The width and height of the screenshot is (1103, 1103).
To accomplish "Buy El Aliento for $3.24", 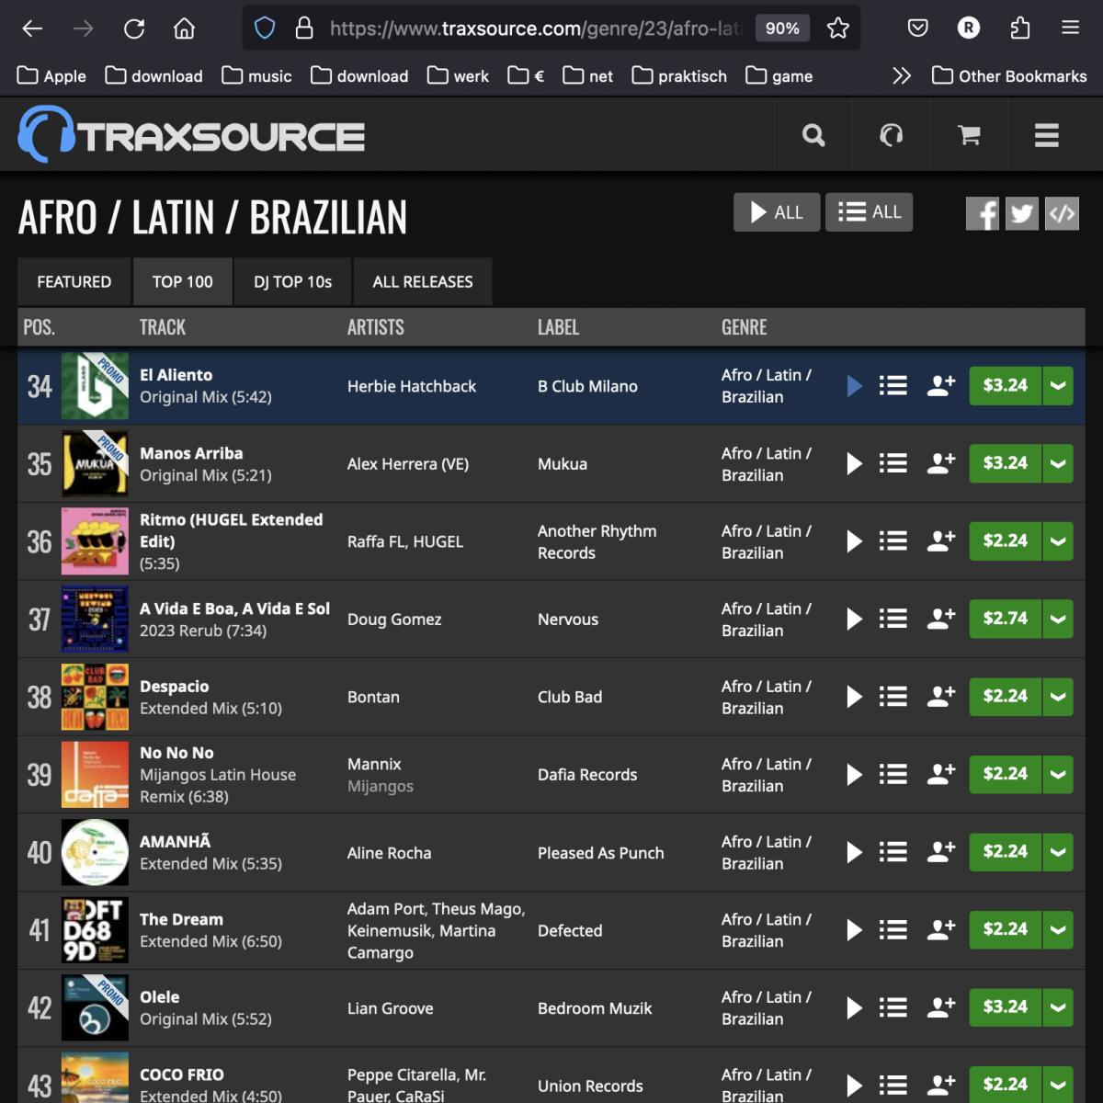I will (x=1006, y=386).
